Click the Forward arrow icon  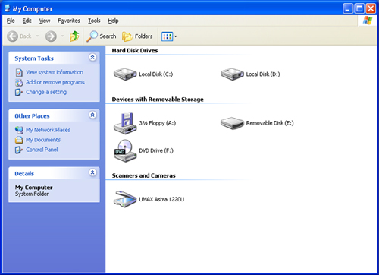[51, 36]
